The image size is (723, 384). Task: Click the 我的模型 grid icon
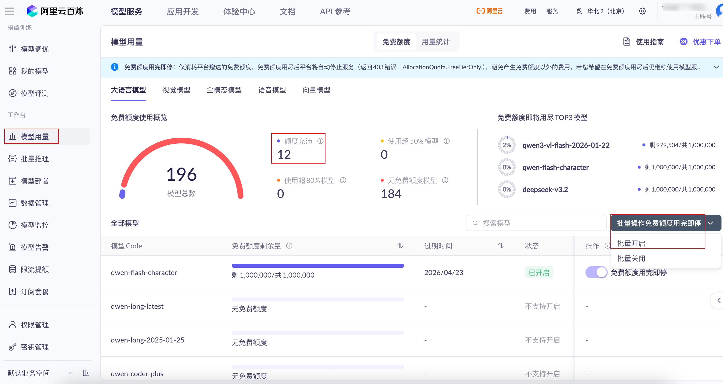pos(13,71)
